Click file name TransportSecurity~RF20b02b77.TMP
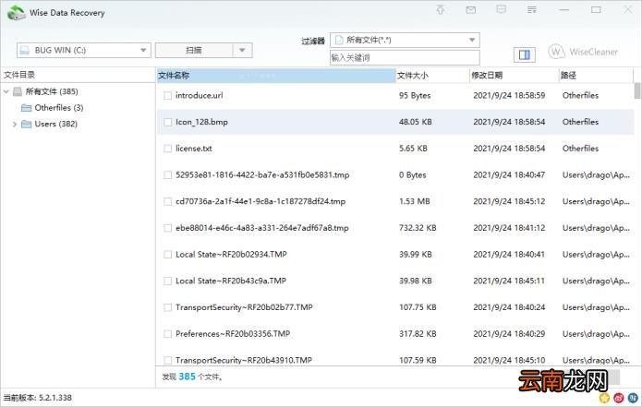This screenshot has height=407, width=642. pos(244,307)
